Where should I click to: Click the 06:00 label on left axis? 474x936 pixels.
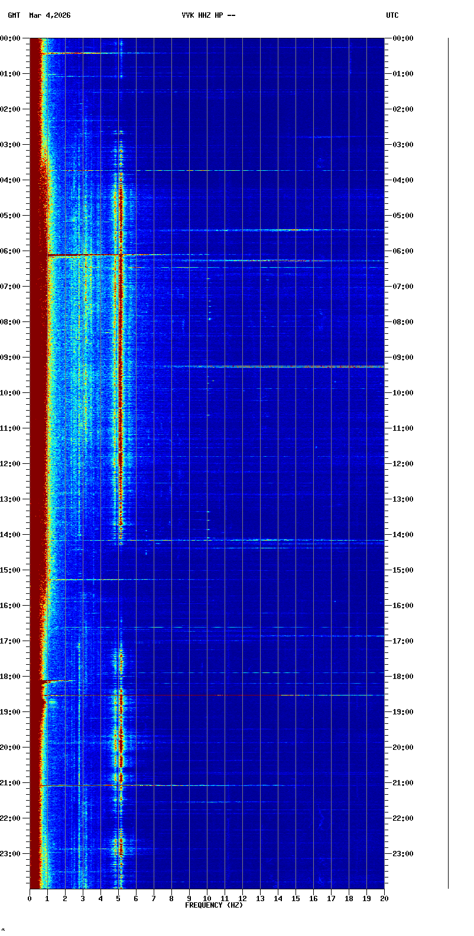click(10, 251)
